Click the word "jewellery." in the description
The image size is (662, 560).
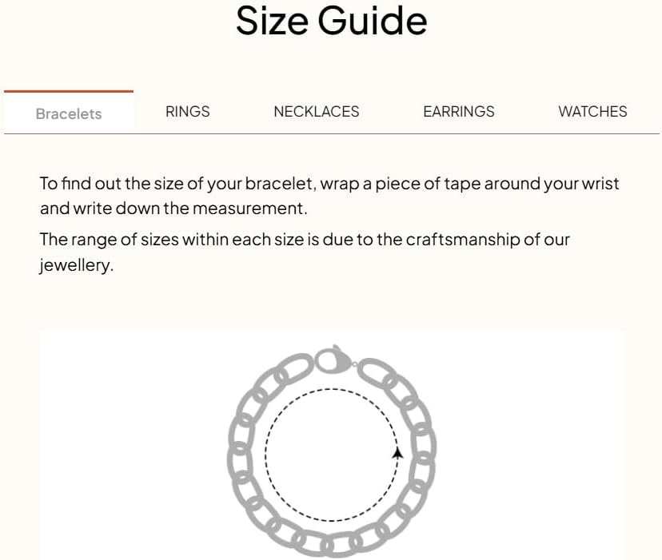point(77,265)
